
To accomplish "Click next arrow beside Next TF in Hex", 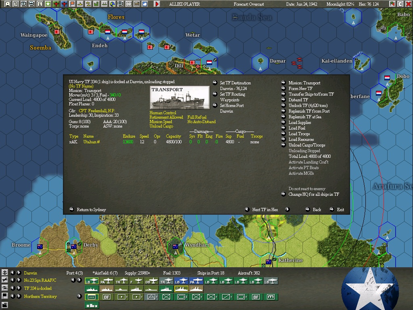I will (x=287, y=209).
